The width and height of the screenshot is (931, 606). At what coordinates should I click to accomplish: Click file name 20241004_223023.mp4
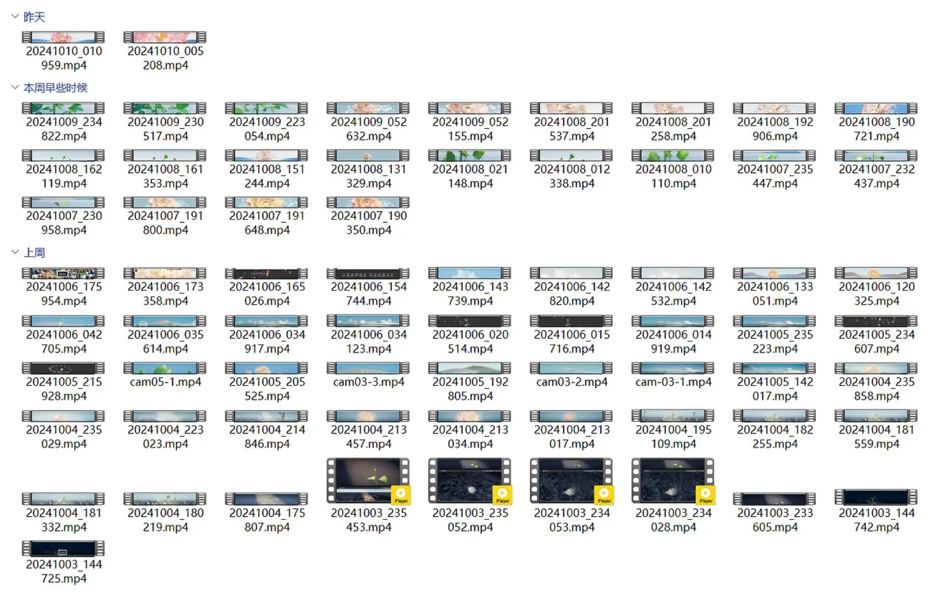coord(165,436)
